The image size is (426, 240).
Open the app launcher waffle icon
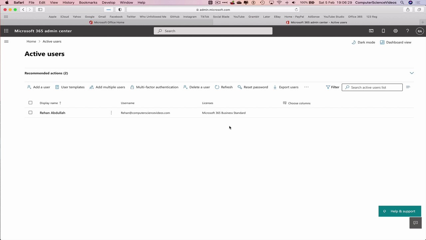pyautogui.click(x=6, y=31)
